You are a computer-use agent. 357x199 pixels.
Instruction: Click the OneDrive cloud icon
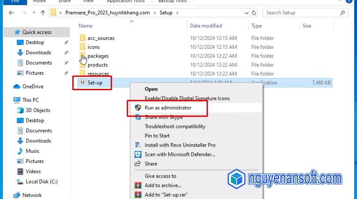click(x=17, y=87)
